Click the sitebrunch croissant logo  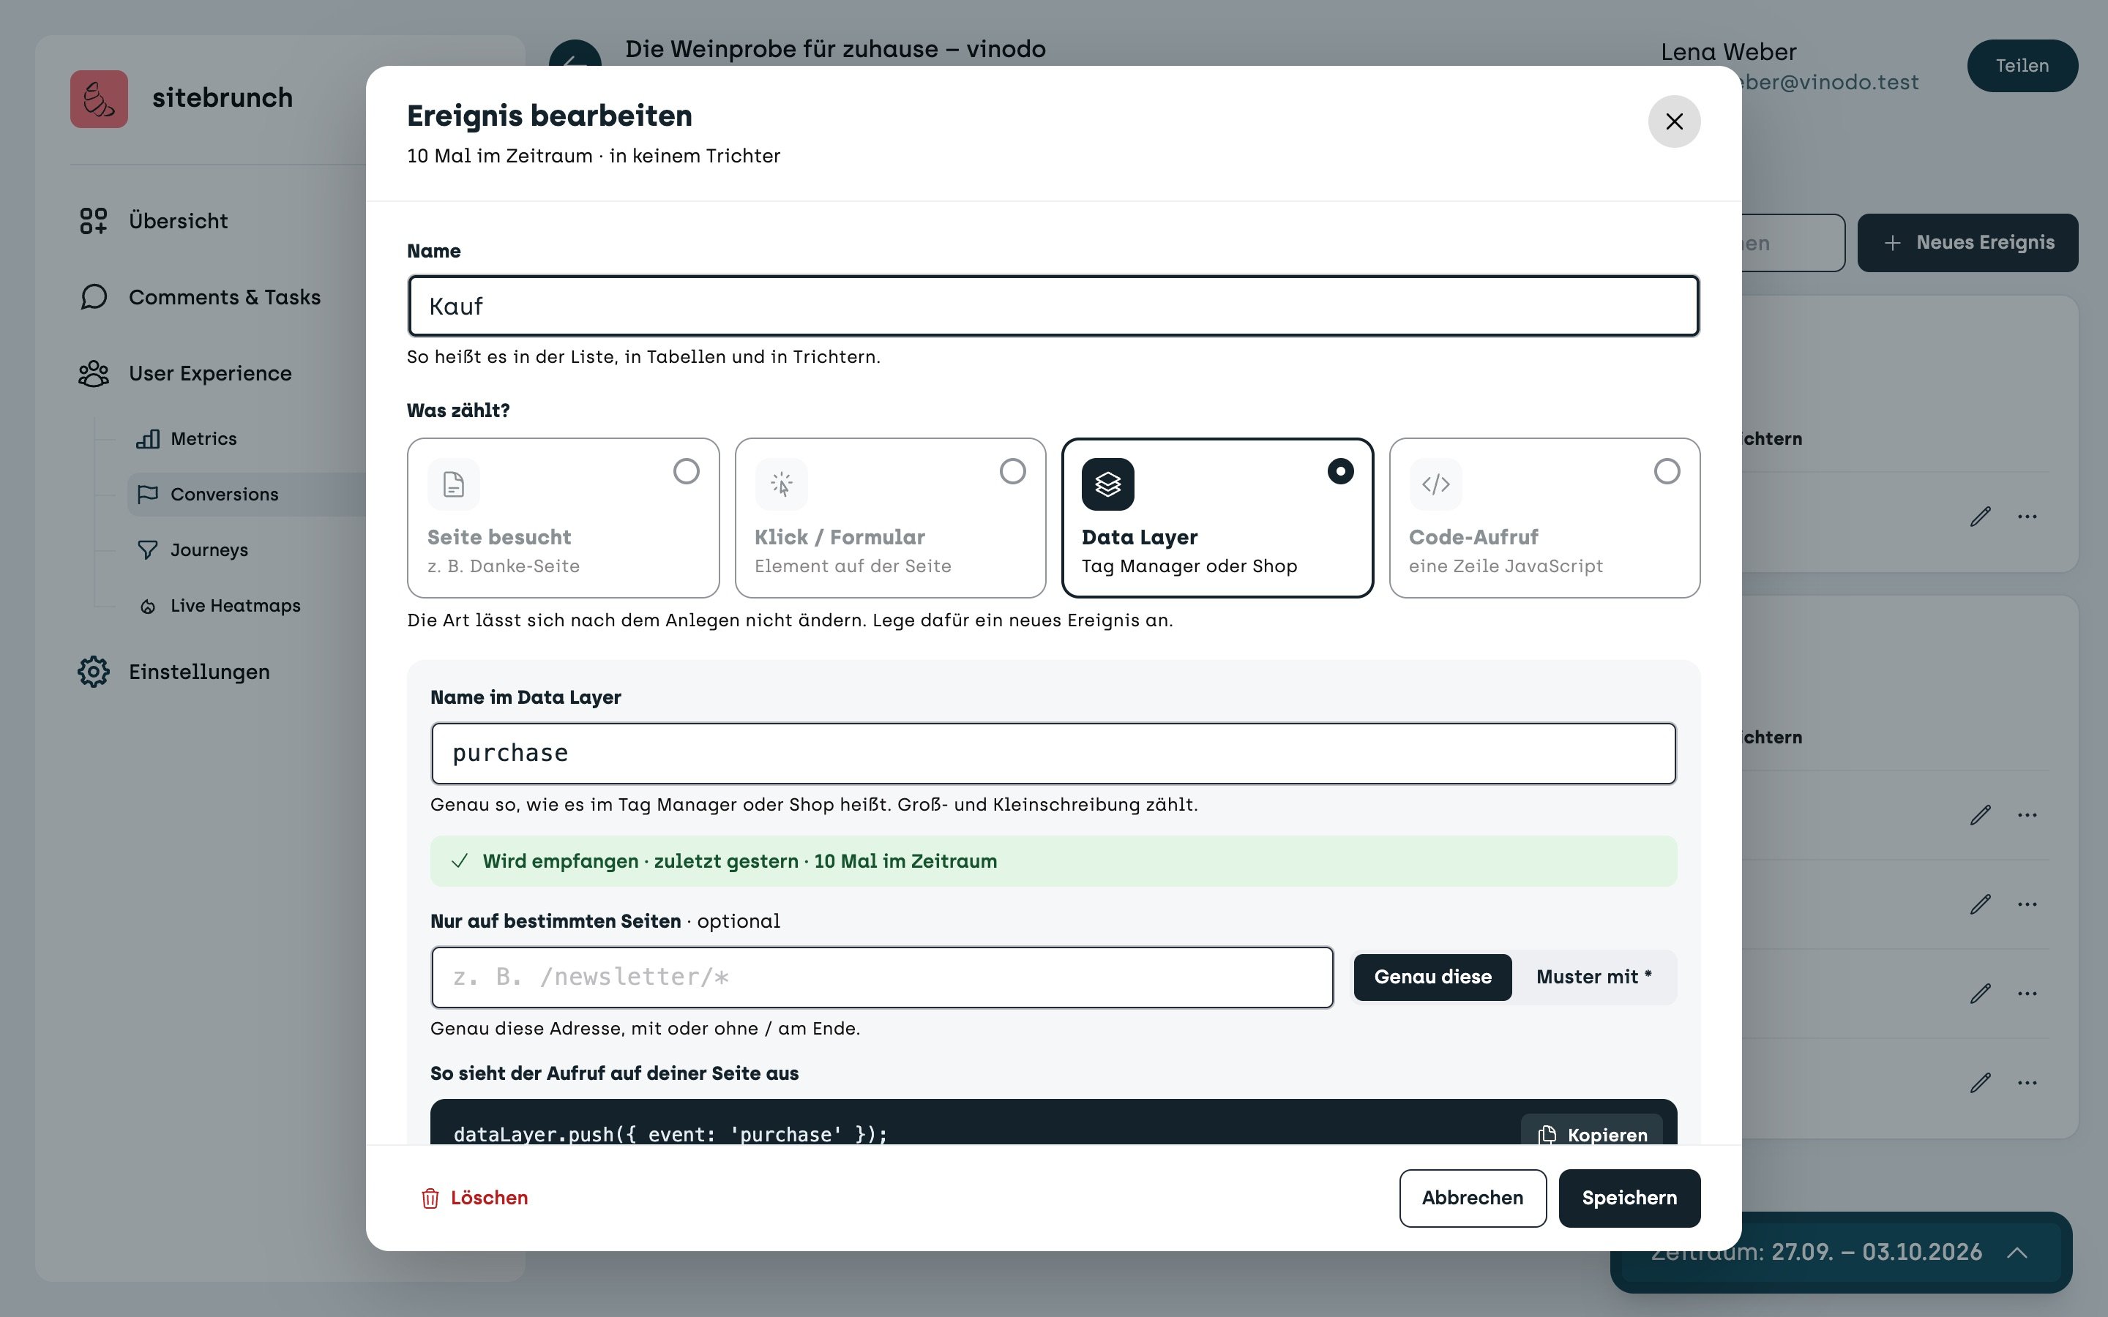98,99
